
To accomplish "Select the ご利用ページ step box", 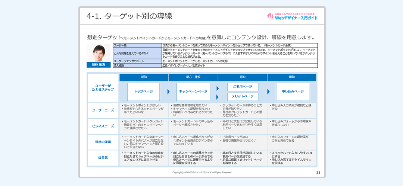I will coord(243,87).
